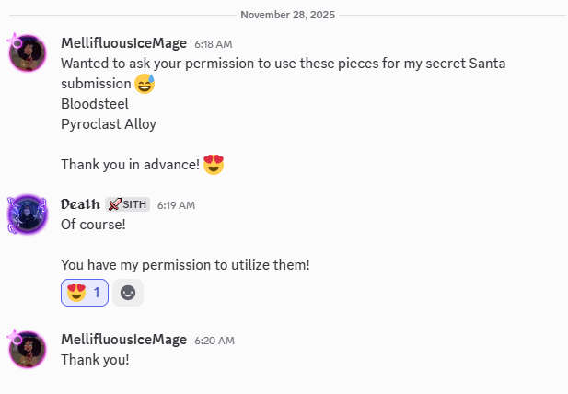Click the "You have my permission" message

click(185, 264)
